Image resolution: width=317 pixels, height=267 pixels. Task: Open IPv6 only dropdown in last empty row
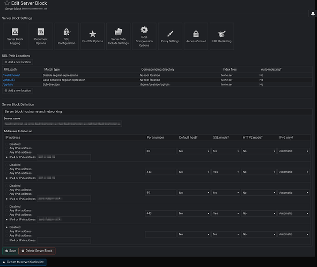293,234
